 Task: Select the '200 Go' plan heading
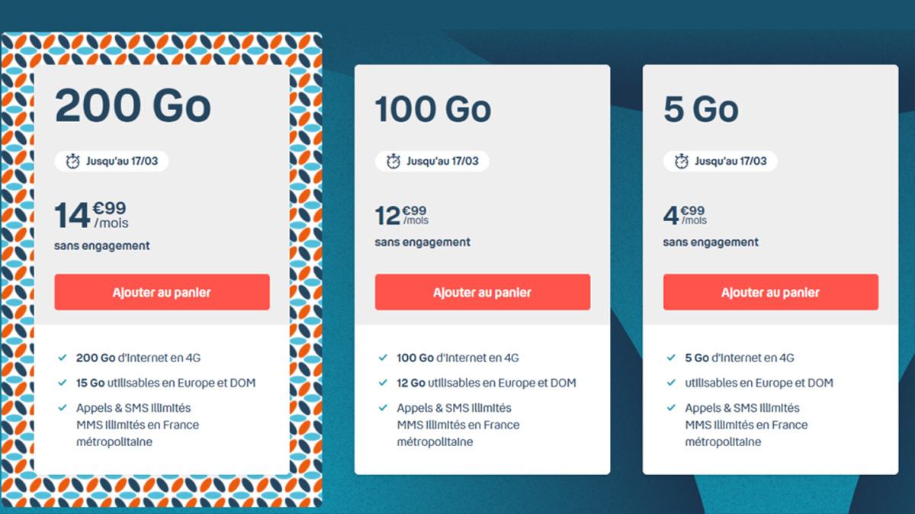coord(133,107)
